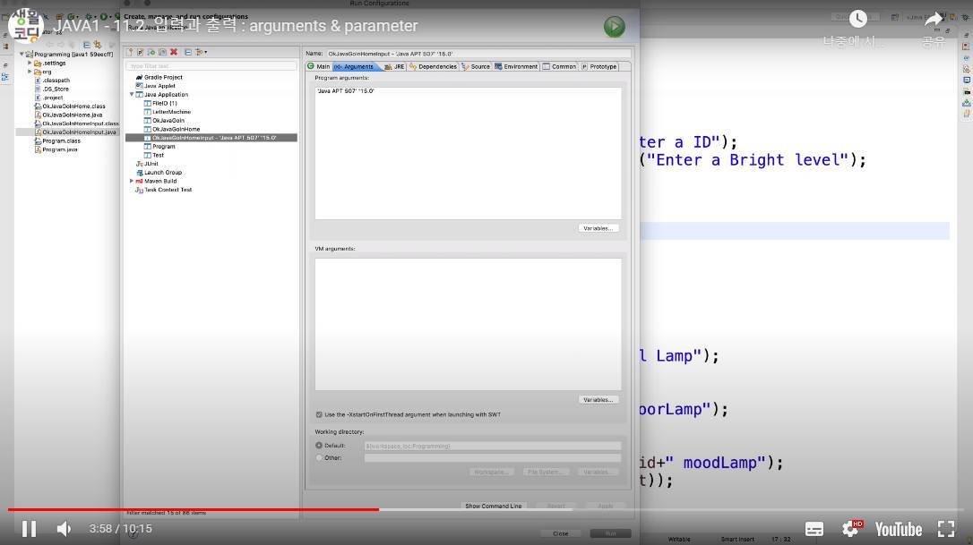
Task: Click Run button in dialog
Action: 611,533
